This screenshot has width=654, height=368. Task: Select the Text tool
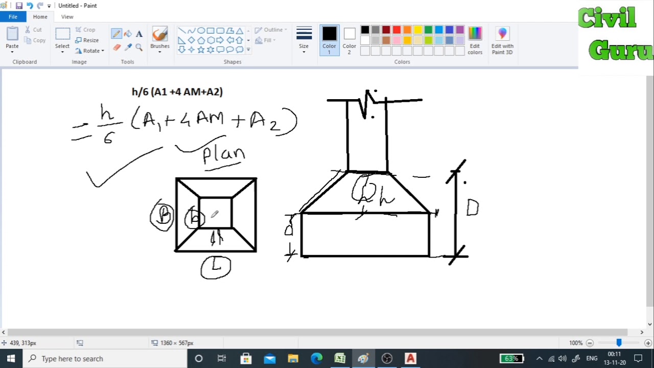[139, 34]
